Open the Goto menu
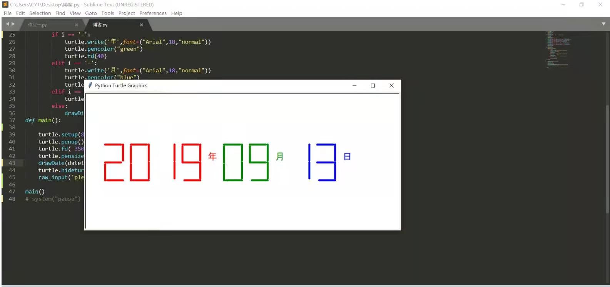The width and height of the screenshot is (610, 287). [x=91, y=13]
